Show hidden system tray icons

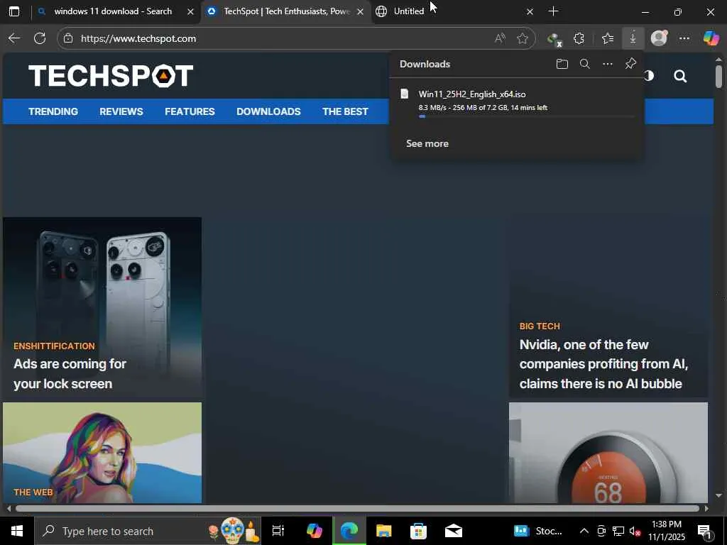584,531
